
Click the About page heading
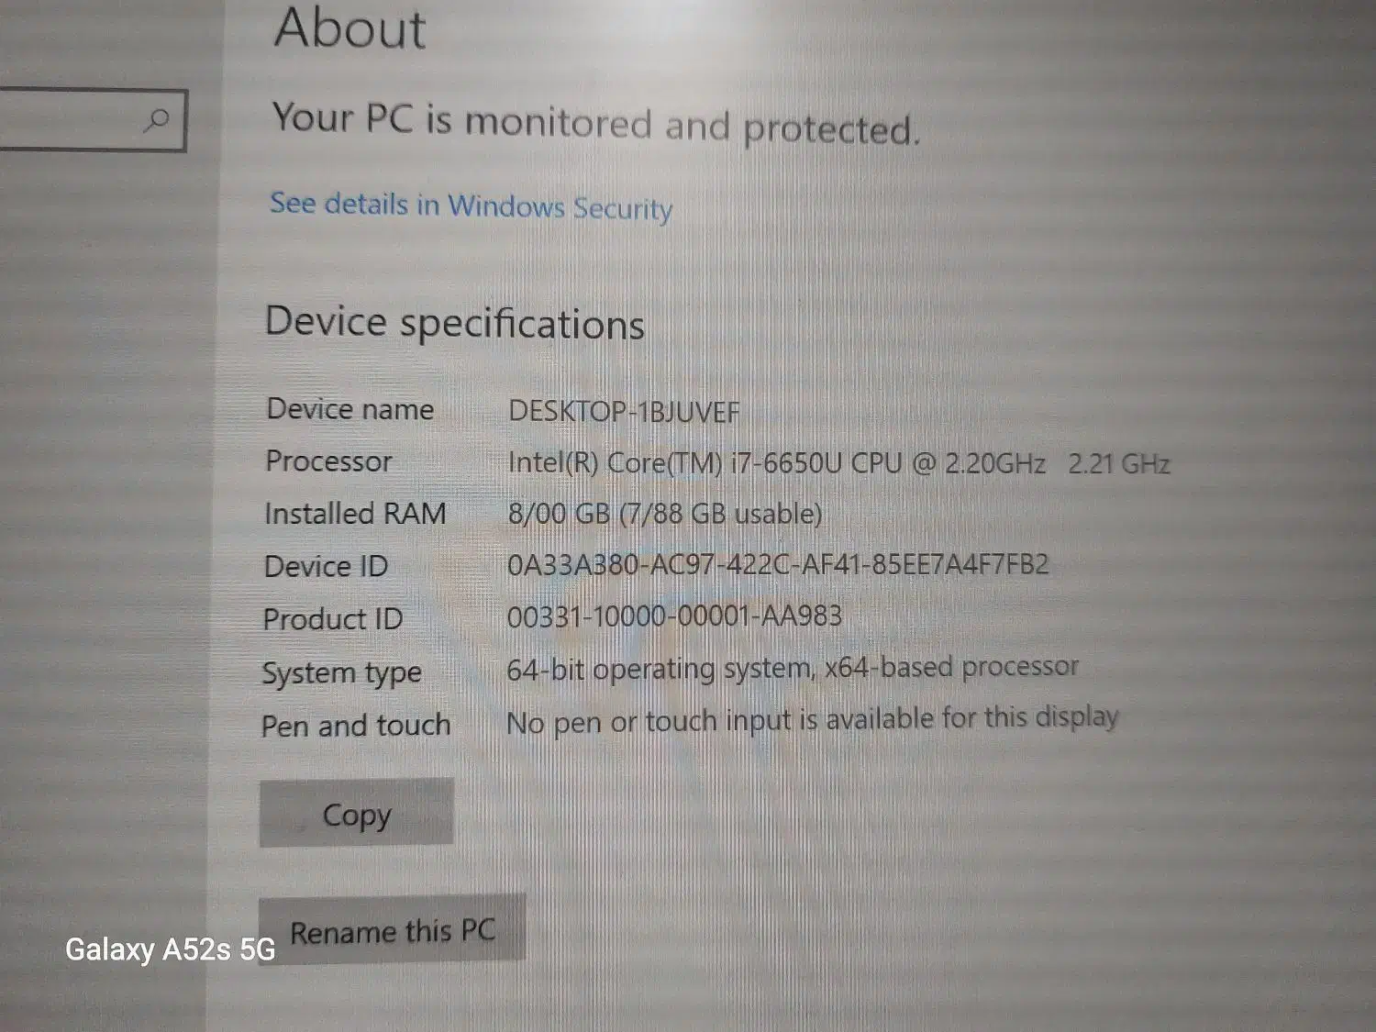coord(350,28)
